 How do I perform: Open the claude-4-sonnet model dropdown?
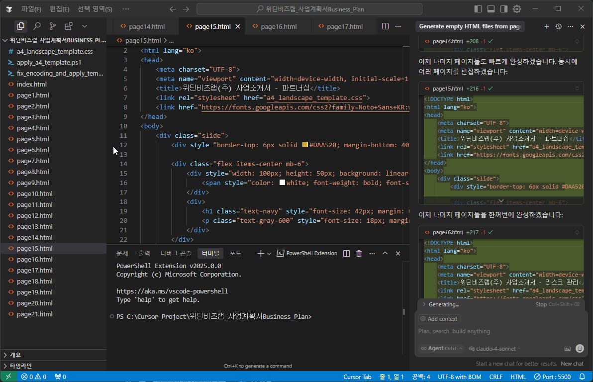click(x=494, y=349)
